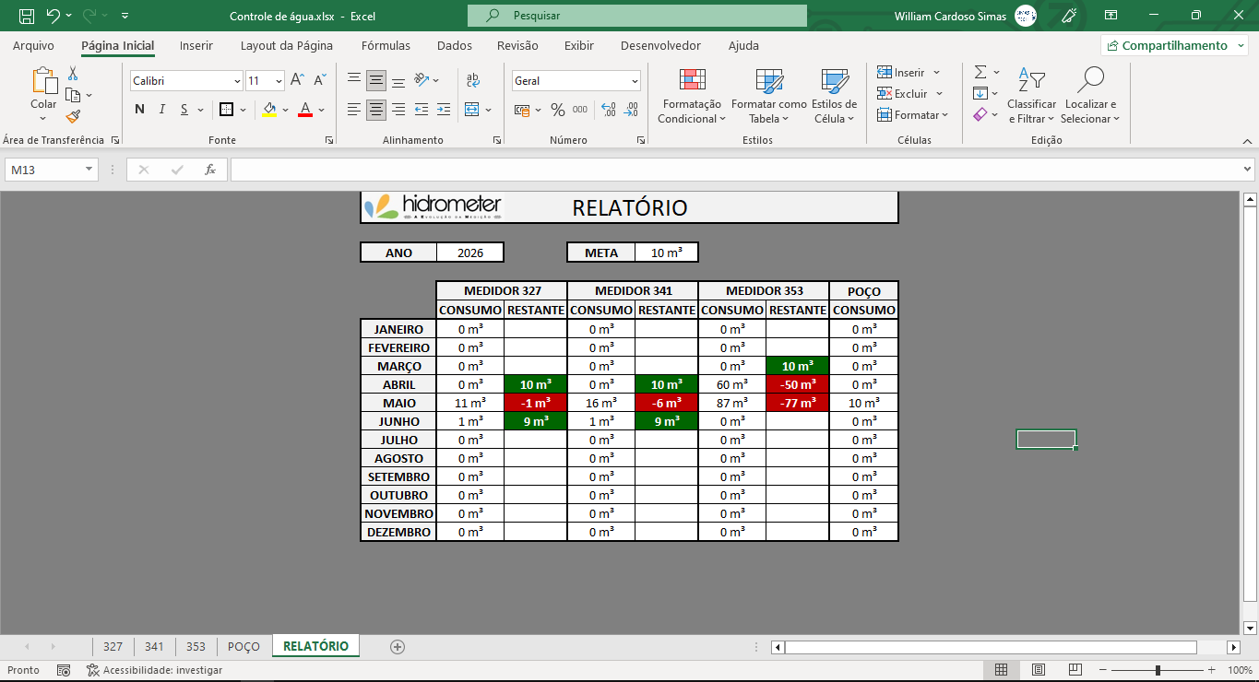Click the Copy icon in the clipboard group
Image resolution: width=1259 pixels, height=682 pixels.
click(73, 95)
